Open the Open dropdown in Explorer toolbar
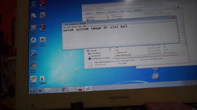Viewport: 197px width, 110px height. (x=100, y=13)
